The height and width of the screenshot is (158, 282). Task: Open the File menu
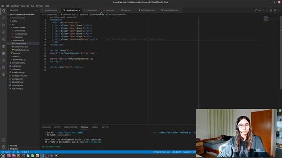pos(2,6)
